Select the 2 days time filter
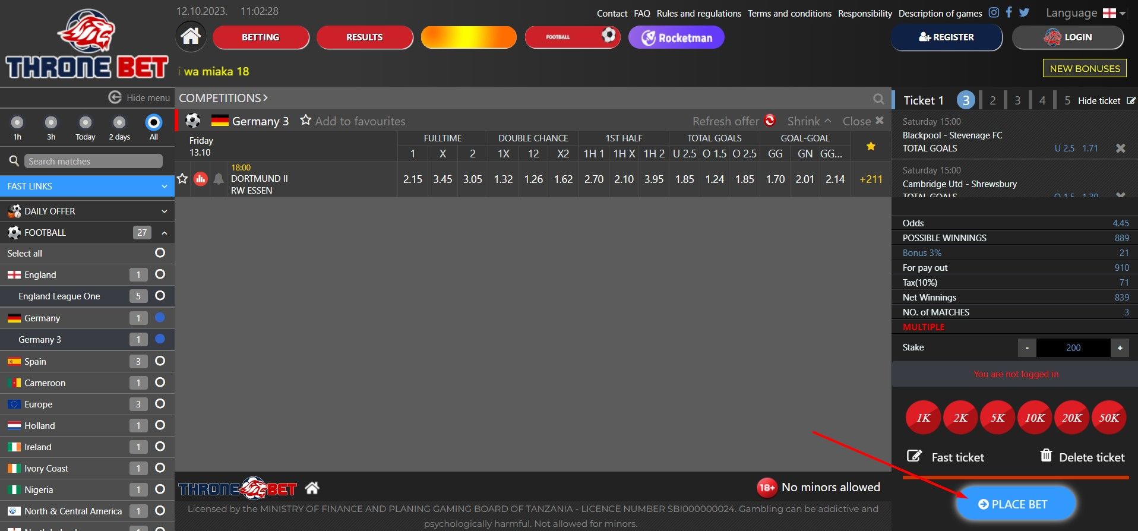Viewport: 1138px width, 531px height. [119, 122]
